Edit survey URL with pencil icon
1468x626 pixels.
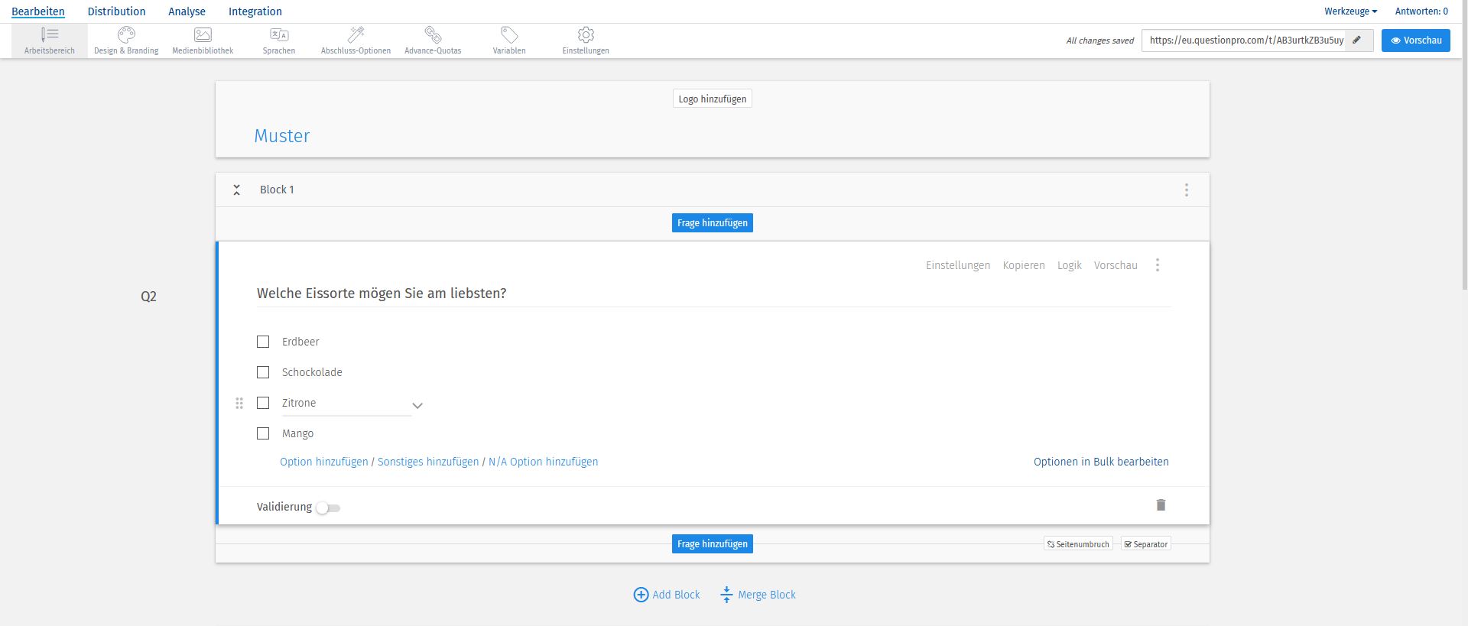pos(1357,41)
